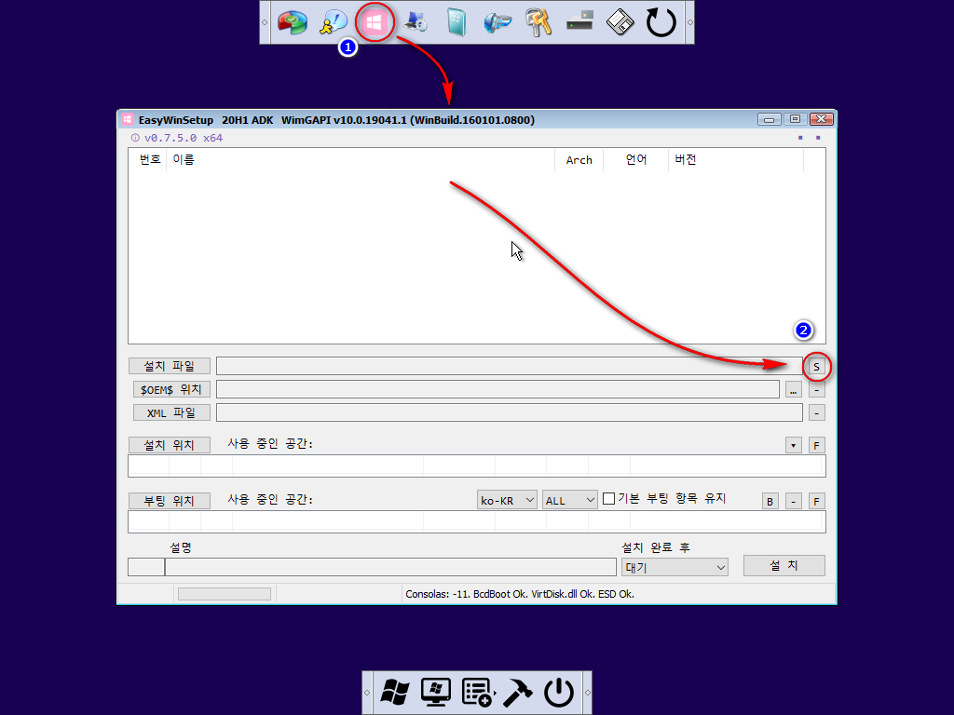954x715 pixels.
Task: Sort by the Arch column header
Action: [579, 160]
